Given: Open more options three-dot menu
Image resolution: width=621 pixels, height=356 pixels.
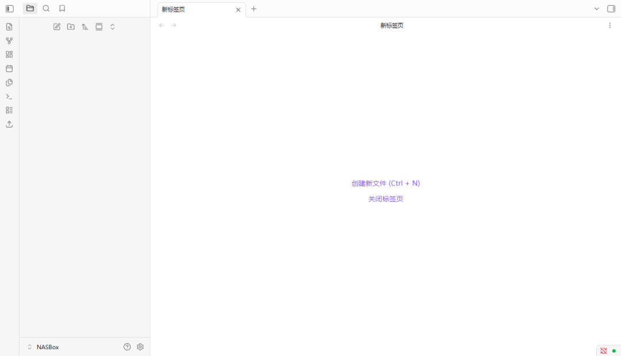Looking at the screenshot, I should click(x=610, y=25).
